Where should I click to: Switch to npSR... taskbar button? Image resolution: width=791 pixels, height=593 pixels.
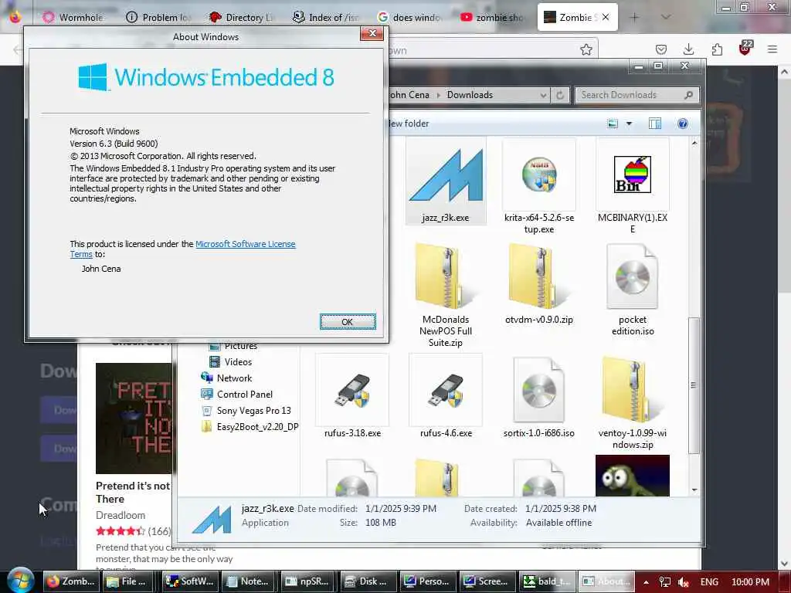pyautogui.click(x=309, y=581)
